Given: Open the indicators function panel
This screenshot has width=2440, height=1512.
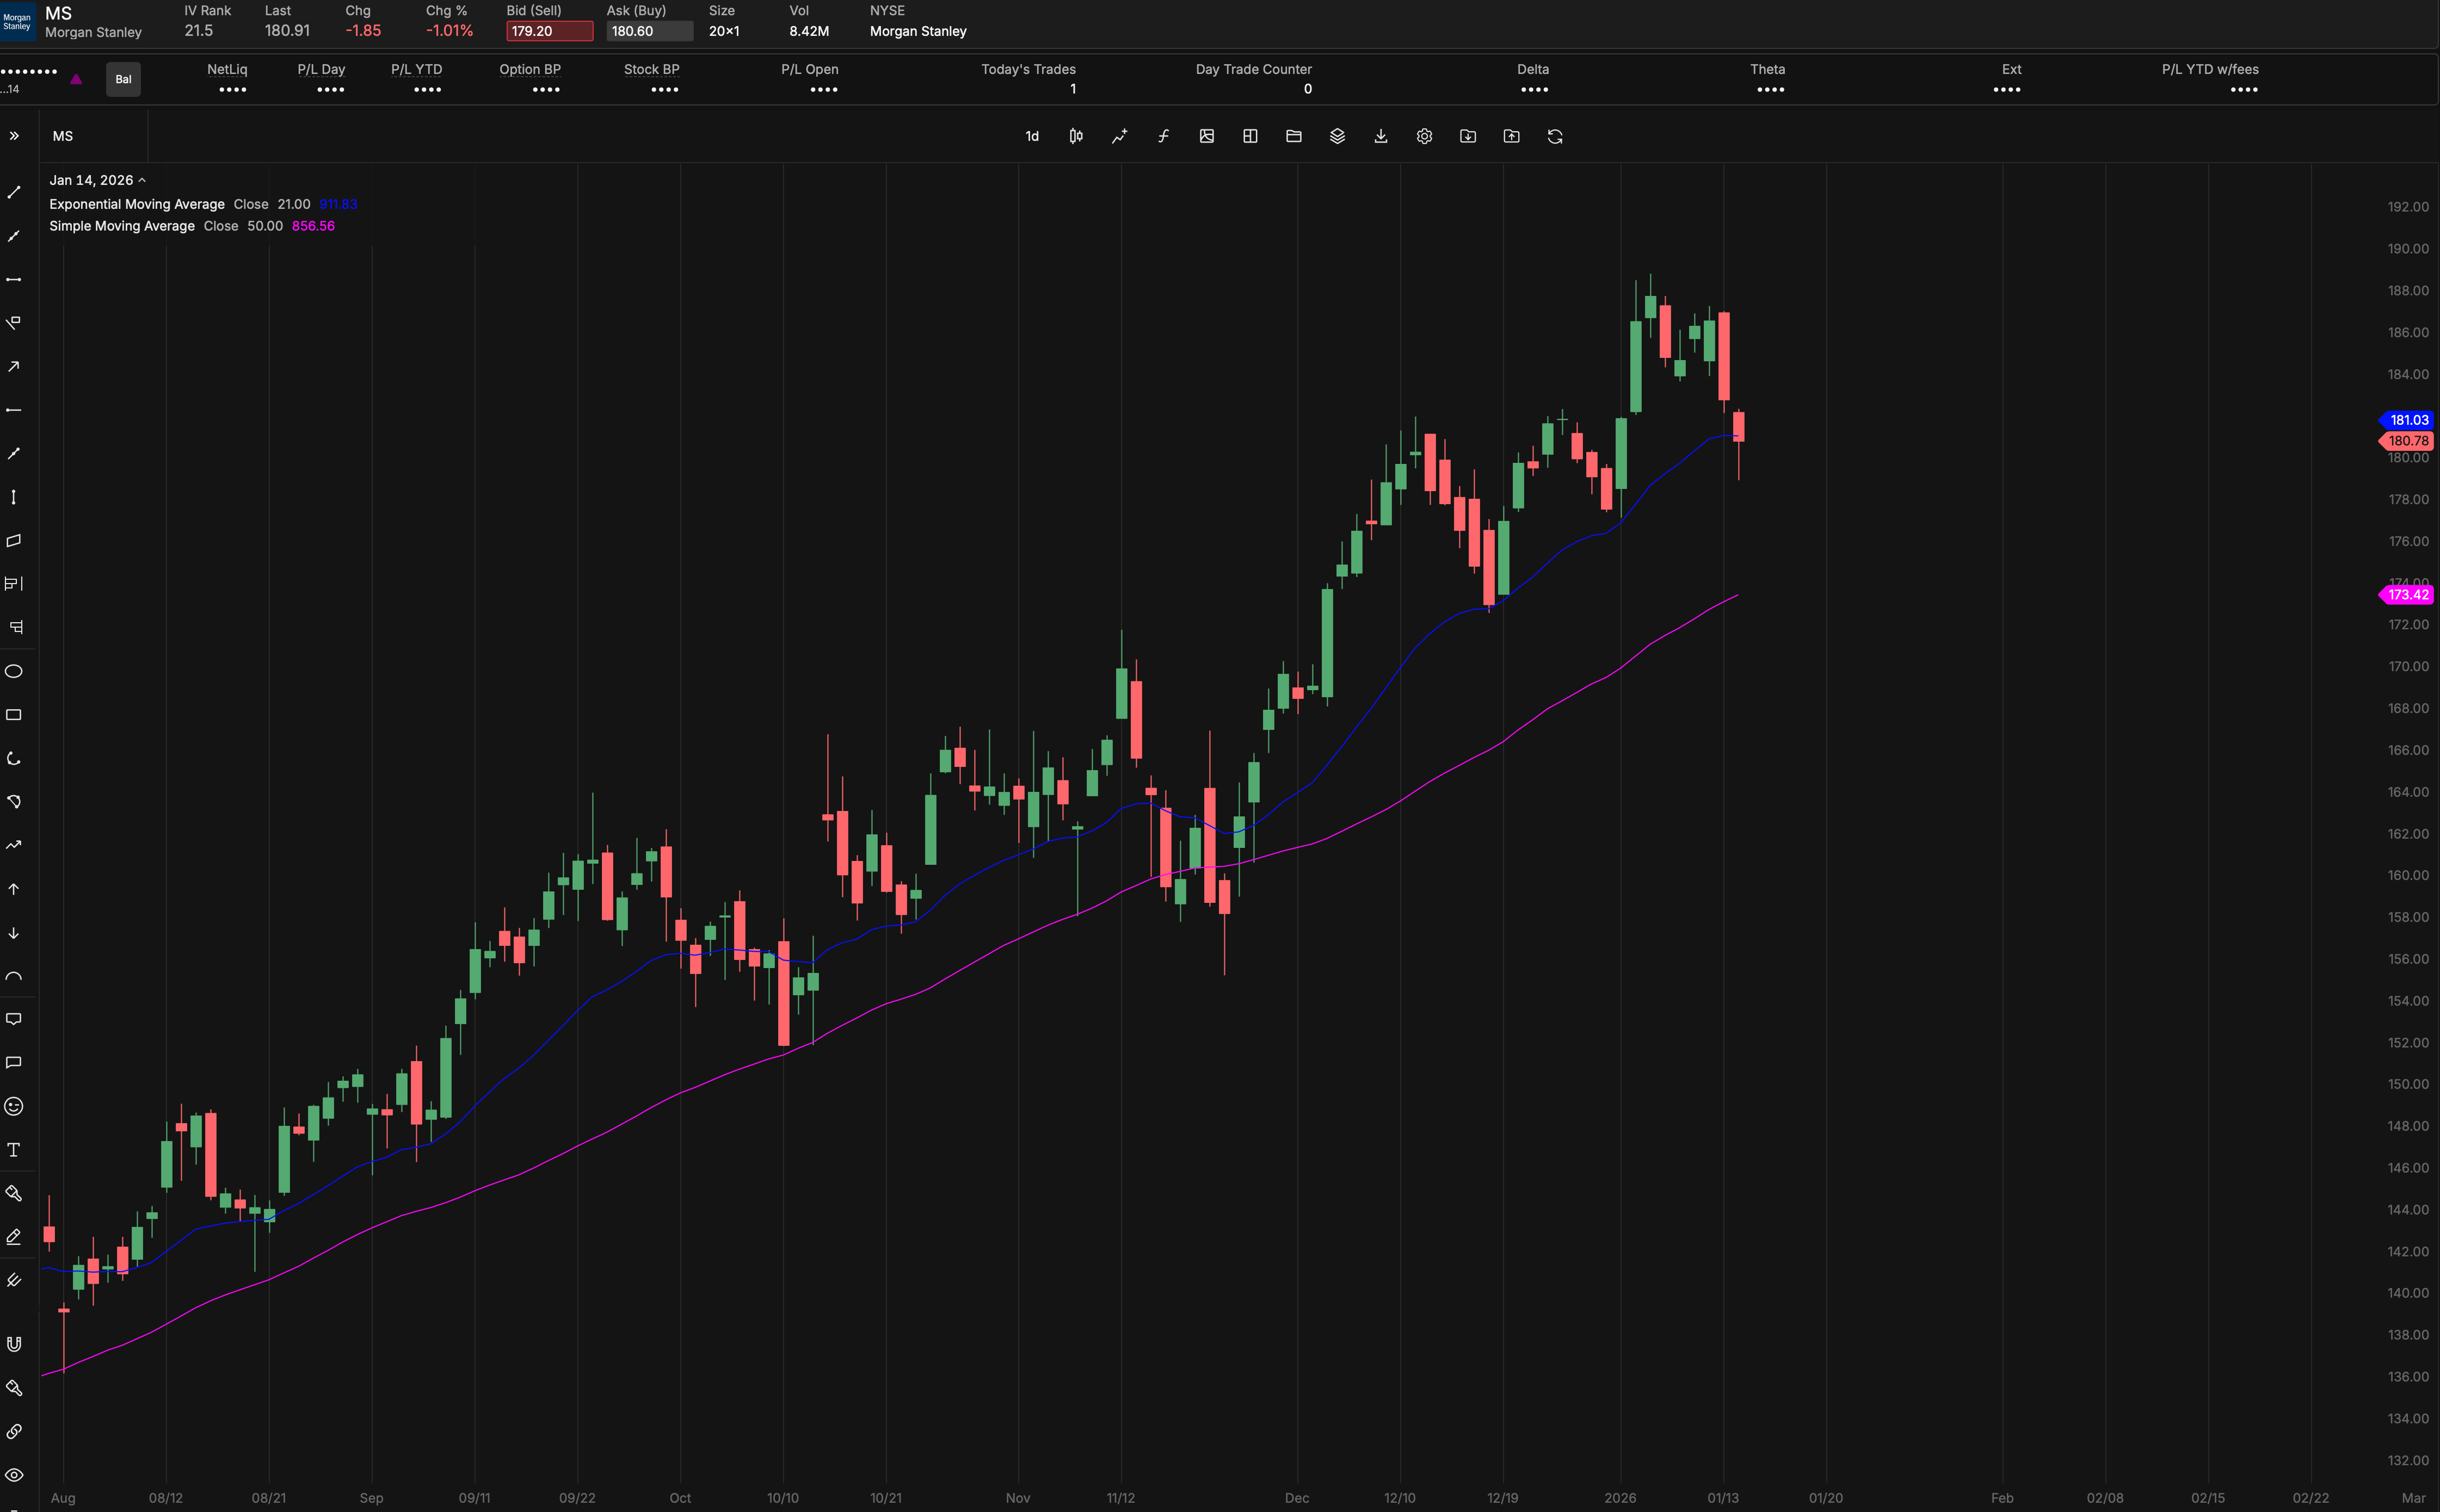Looking at the screenshot, I should pyautogui.click(x=1161, y=136).
